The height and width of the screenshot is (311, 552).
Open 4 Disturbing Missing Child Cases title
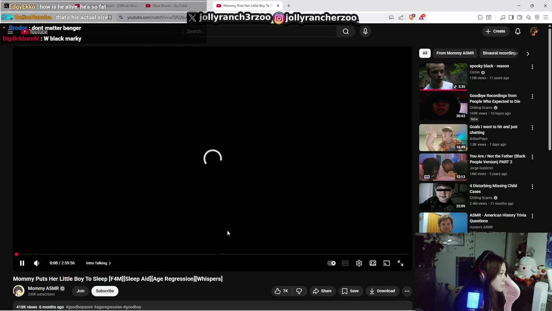(x=493, y=189)
